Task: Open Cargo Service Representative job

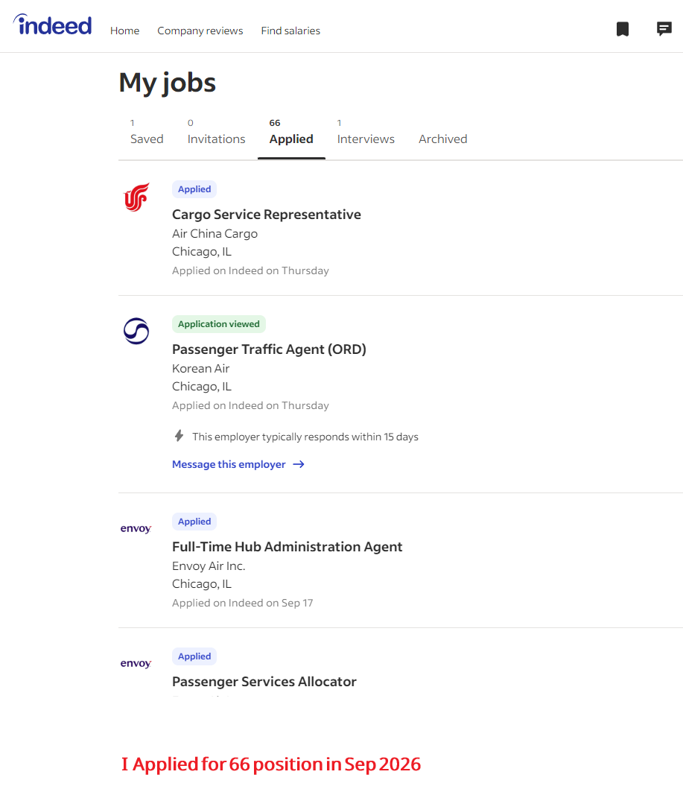Action: [x=267, y=215]
